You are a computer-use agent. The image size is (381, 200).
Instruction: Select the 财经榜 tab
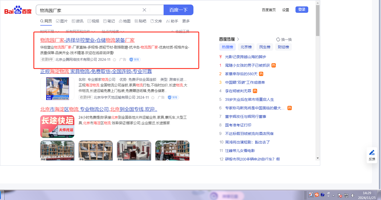[x=283, y=47]
